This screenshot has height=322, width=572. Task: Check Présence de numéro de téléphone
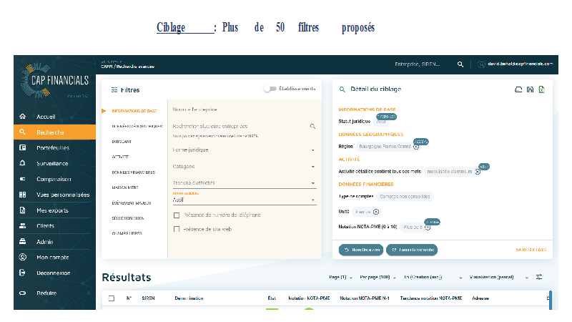pos(177,215)
